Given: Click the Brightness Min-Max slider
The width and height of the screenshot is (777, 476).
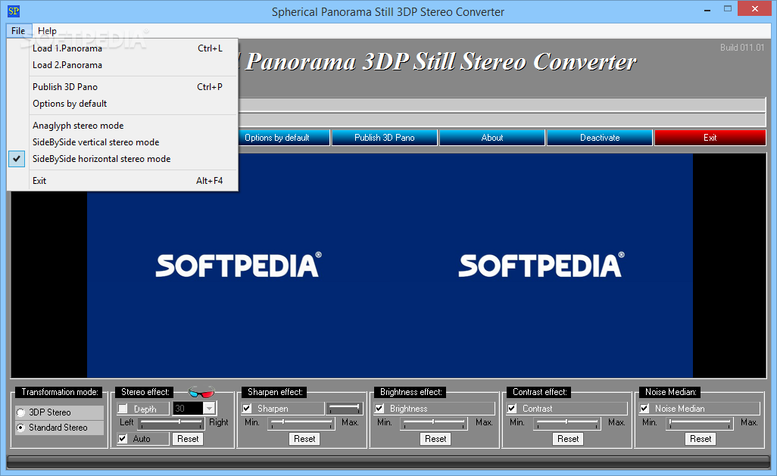Looking at the screenshot, I should click(x=434, y=423).
